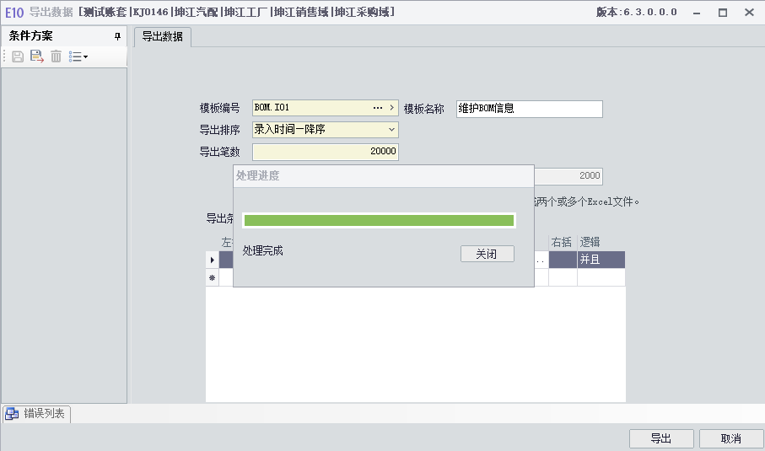765x451 pixels.
Task: Open the scheme list dropdown icon
Action: (78, 56)
